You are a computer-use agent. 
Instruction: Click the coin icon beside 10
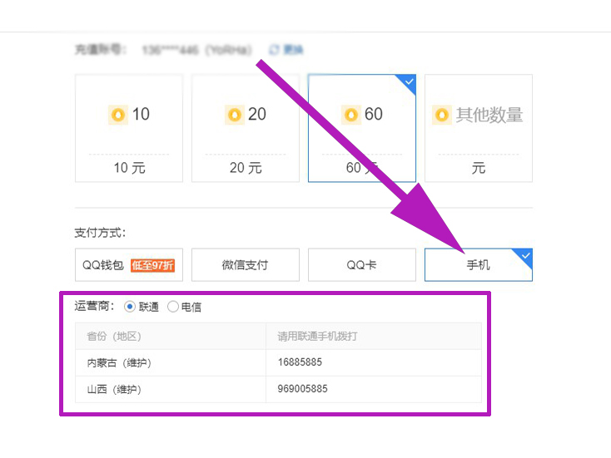pyautogui.click(x=118, y=115)
